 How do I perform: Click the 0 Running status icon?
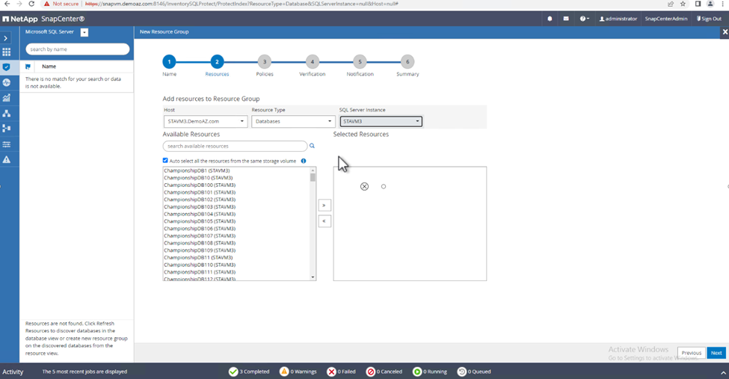417,372
